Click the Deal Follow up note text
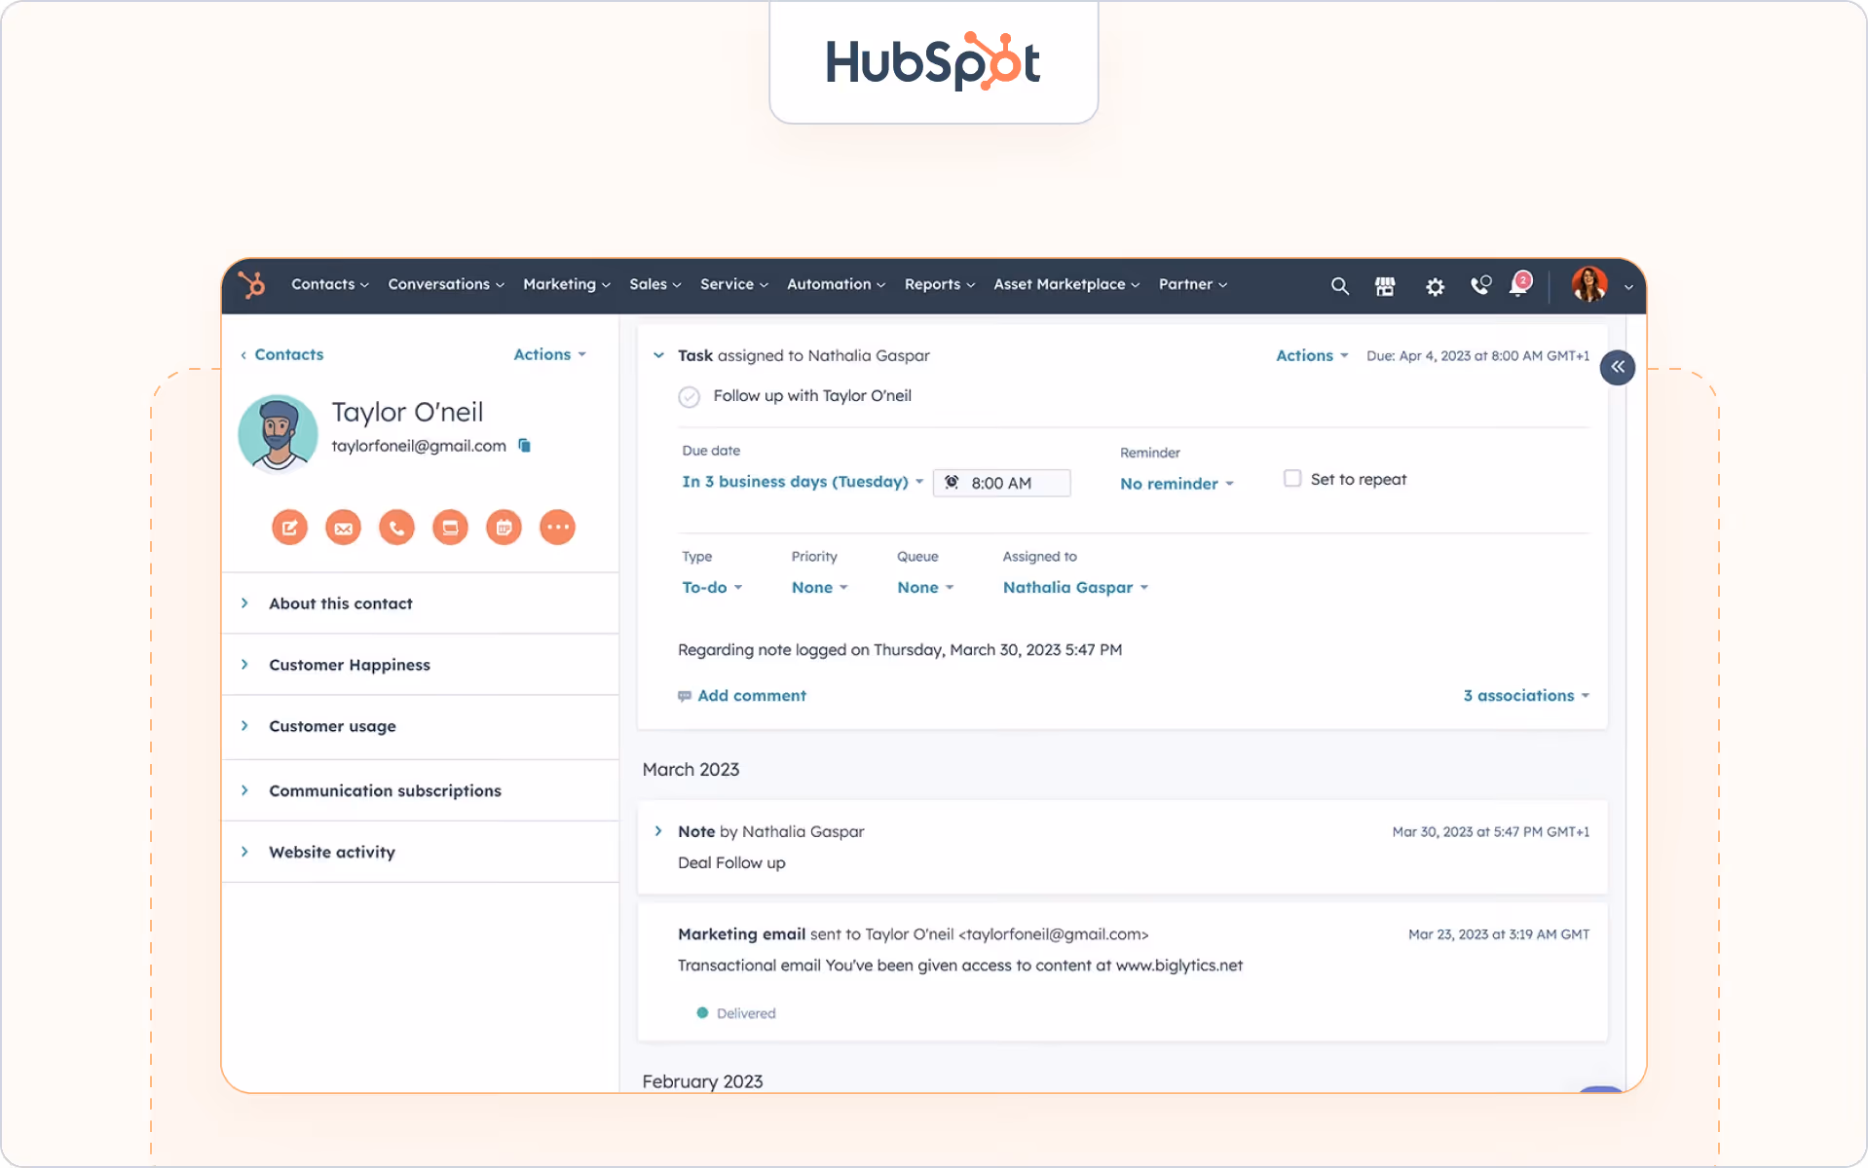 pos(731,863)
